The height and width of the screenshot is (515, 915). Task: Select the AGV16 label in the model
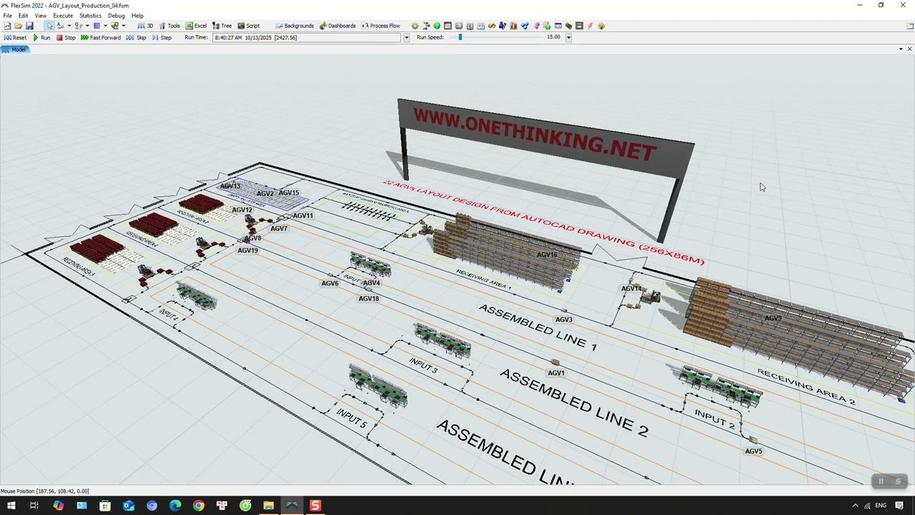(547, 255)
